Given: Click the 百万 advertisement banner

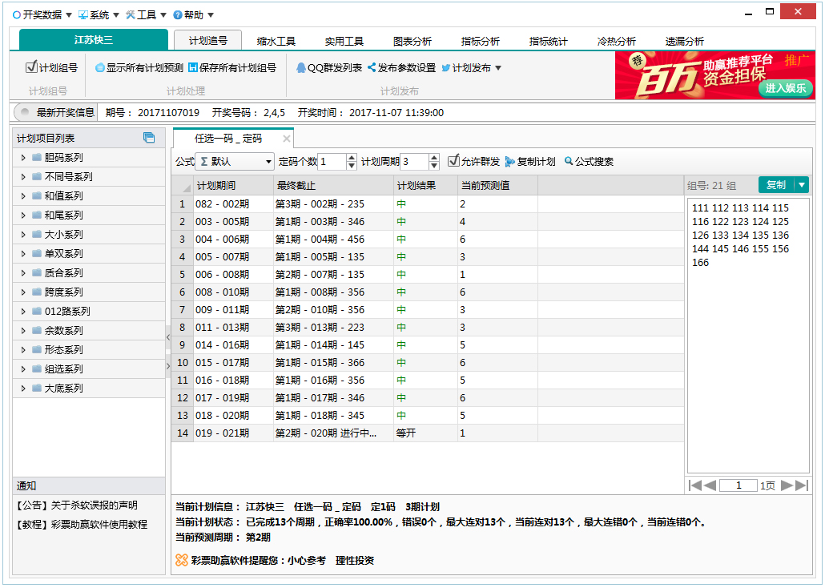Looking at the screenshot, I should (714, 75).
